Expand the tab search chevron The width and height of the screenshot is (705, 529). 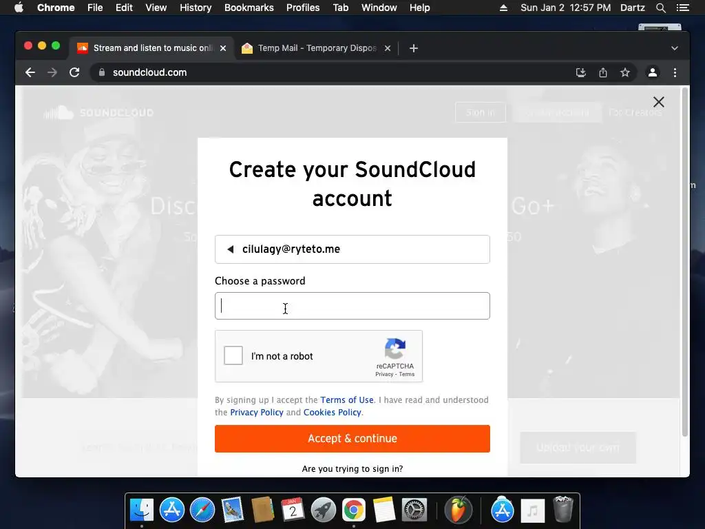pos(675,48)
